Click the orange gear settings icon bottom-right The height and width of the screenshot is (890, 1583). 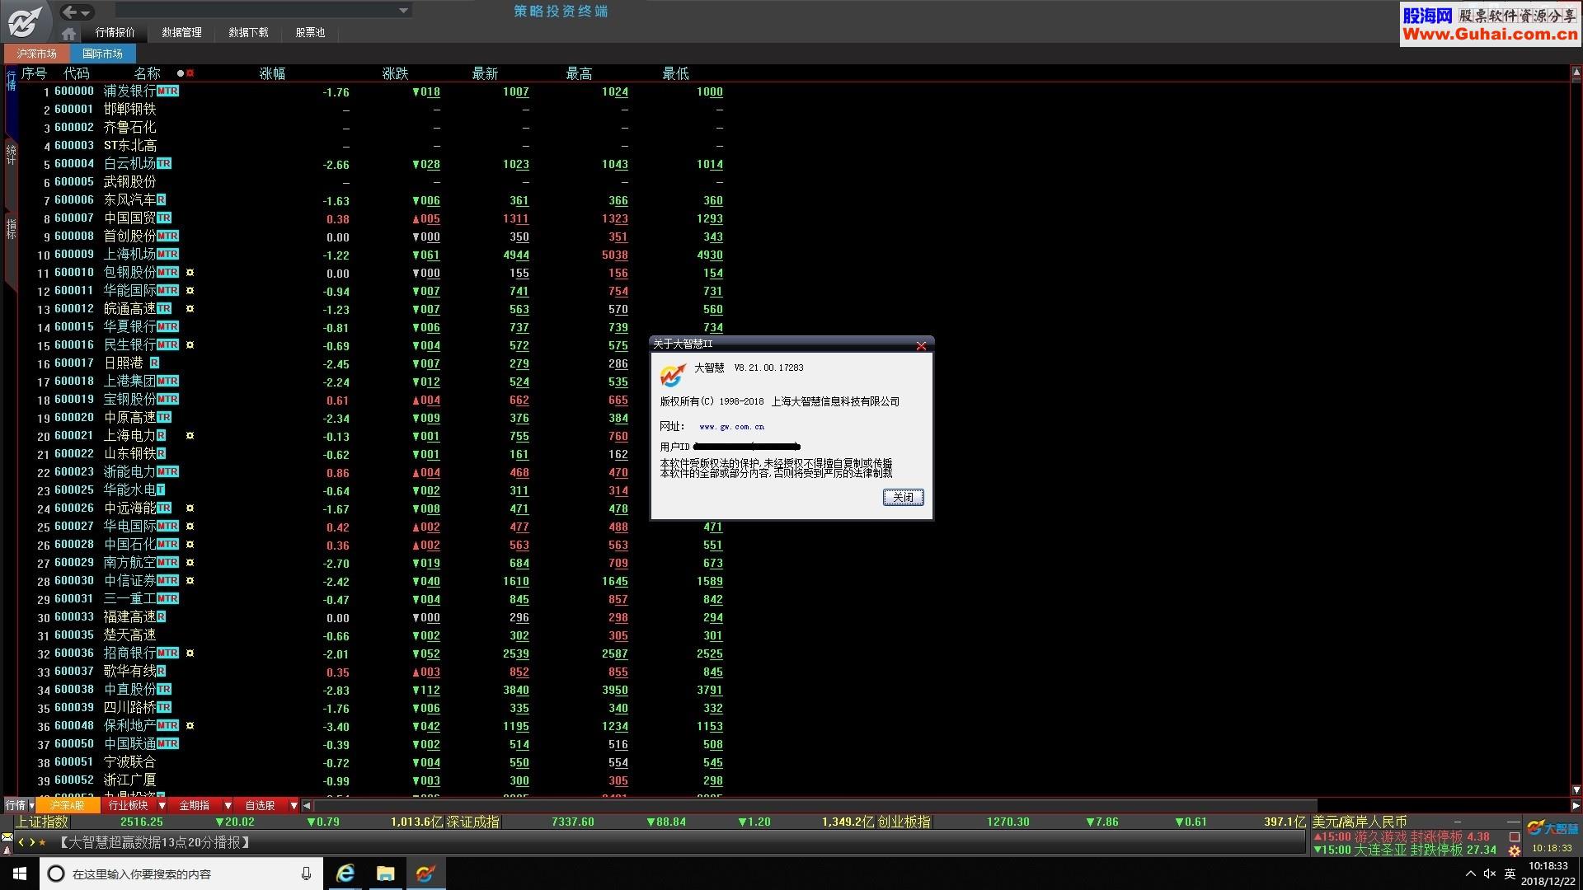click(x=1515, y=850)
